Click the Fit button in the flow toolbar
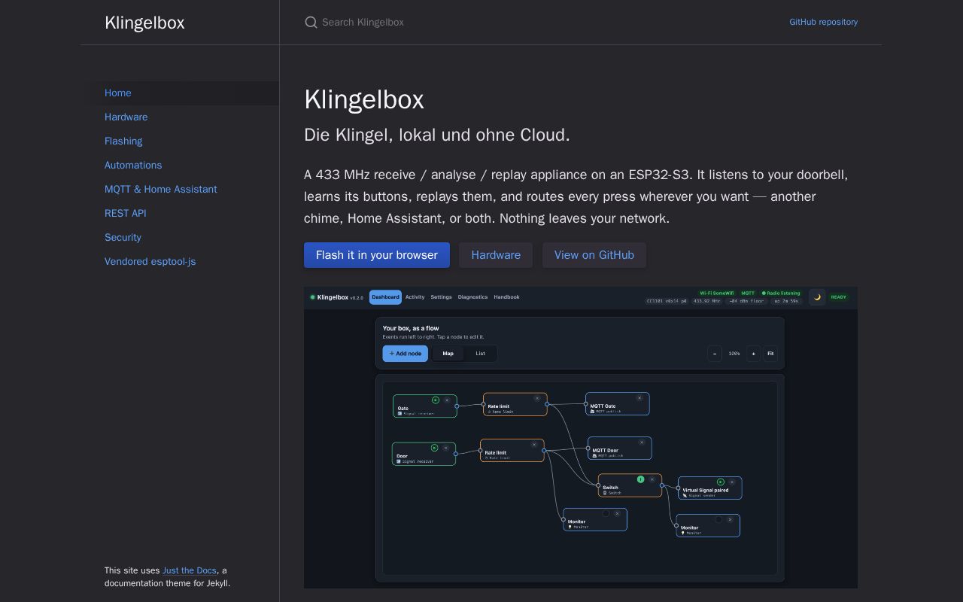Screen dimensions: 963x602 770,354
